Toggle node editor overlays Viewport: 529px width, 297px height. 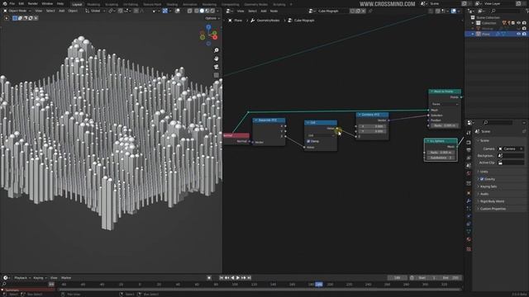pos(454,11)
